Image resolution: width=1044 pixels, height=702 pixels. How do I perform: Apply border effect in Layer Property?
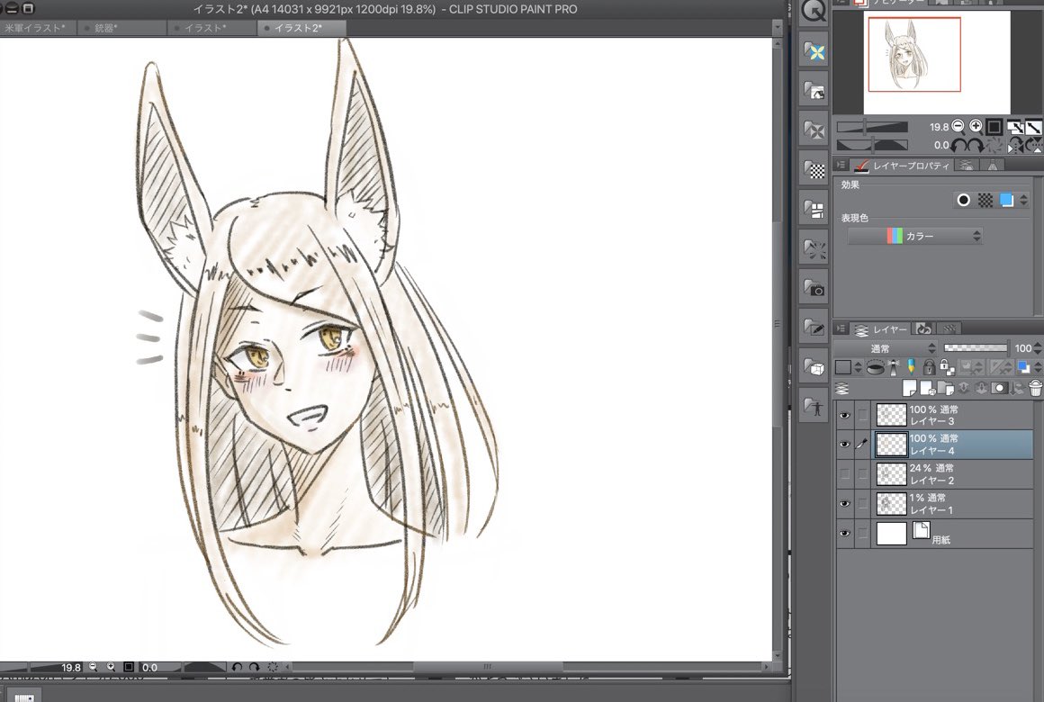(x=963, y=200)
